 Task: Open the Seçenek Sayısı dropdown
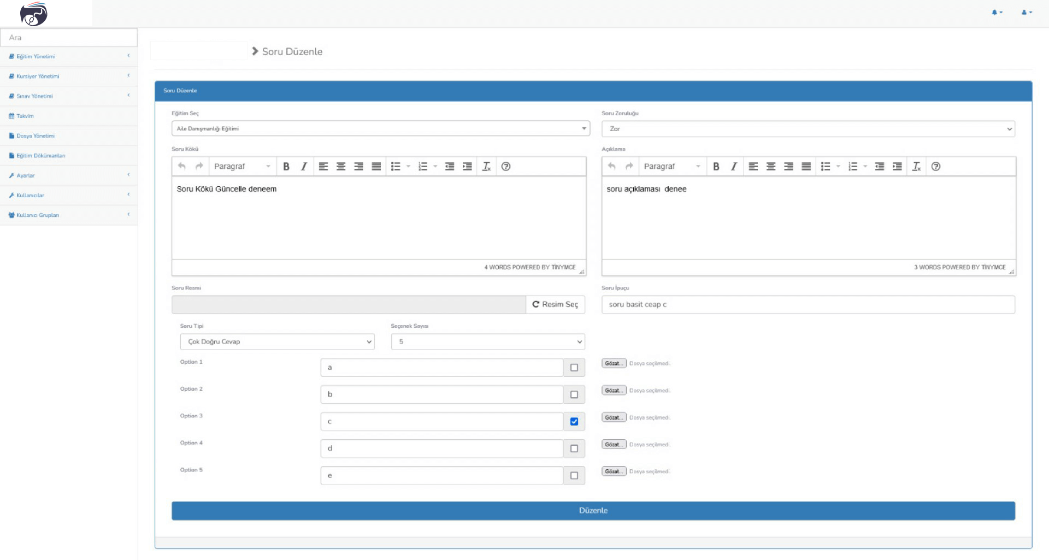[487, 342]
